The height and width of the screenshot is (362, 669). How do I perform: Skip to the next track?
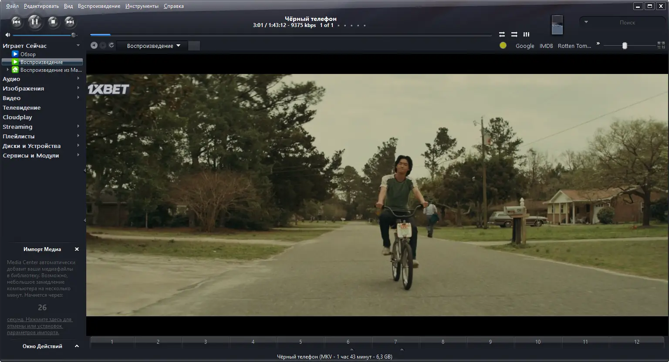[x=70, y=22]
